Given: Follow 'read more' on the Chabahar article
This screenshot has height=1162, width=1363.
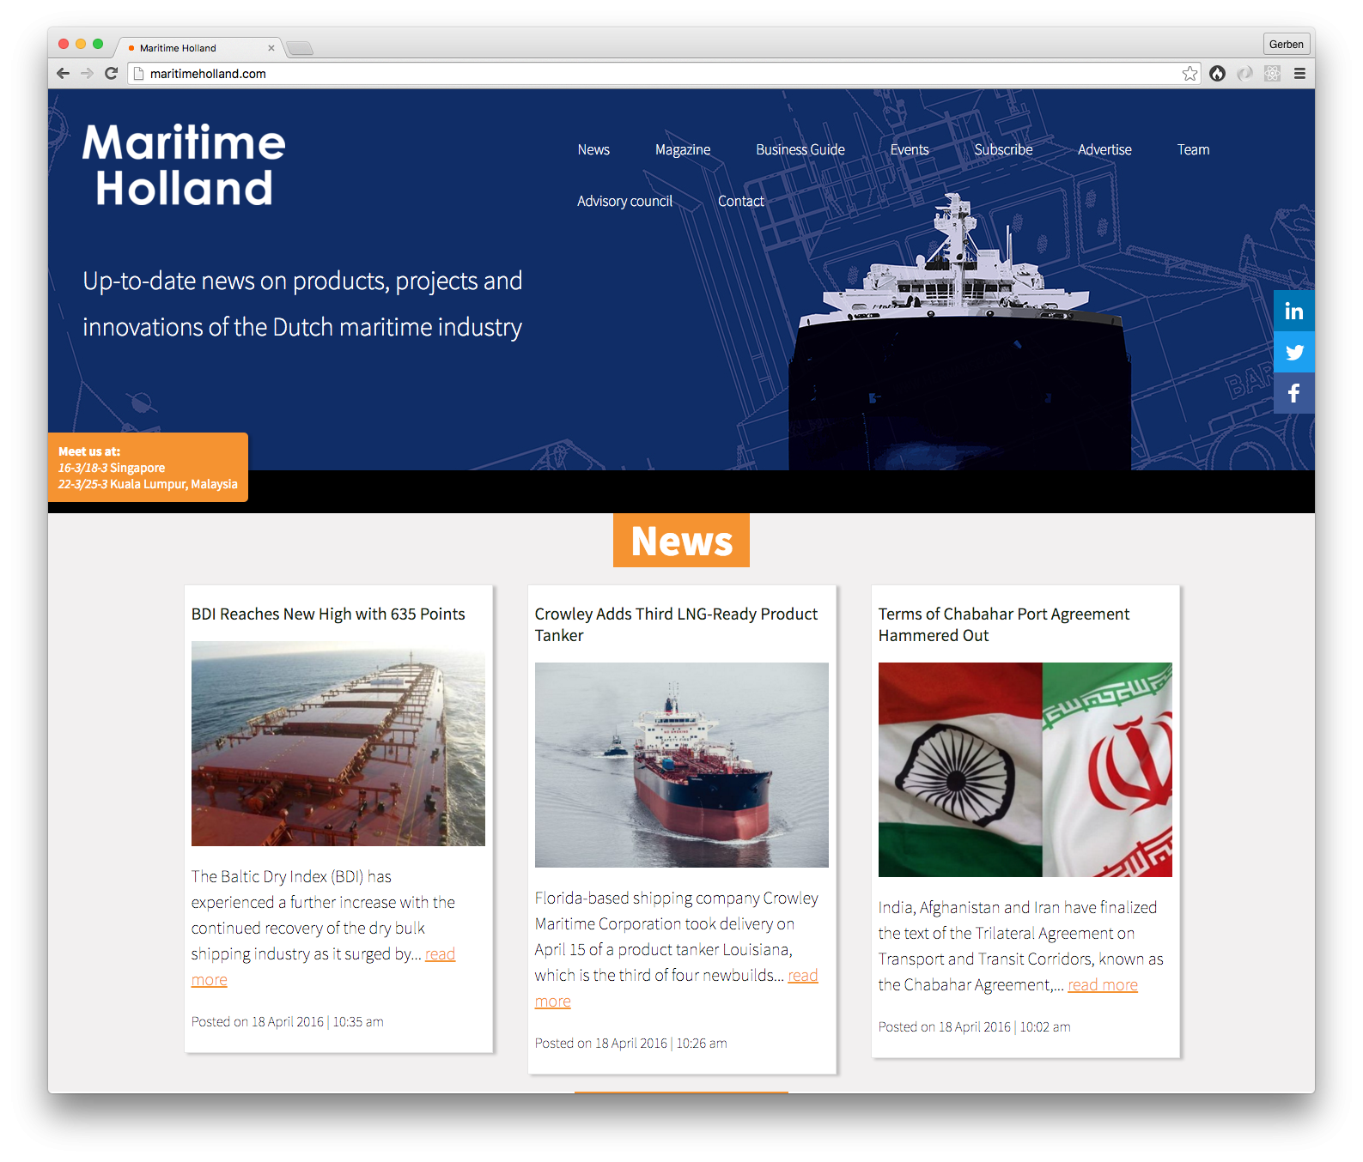Looking at the screenshot, I should click(1103, 985).
